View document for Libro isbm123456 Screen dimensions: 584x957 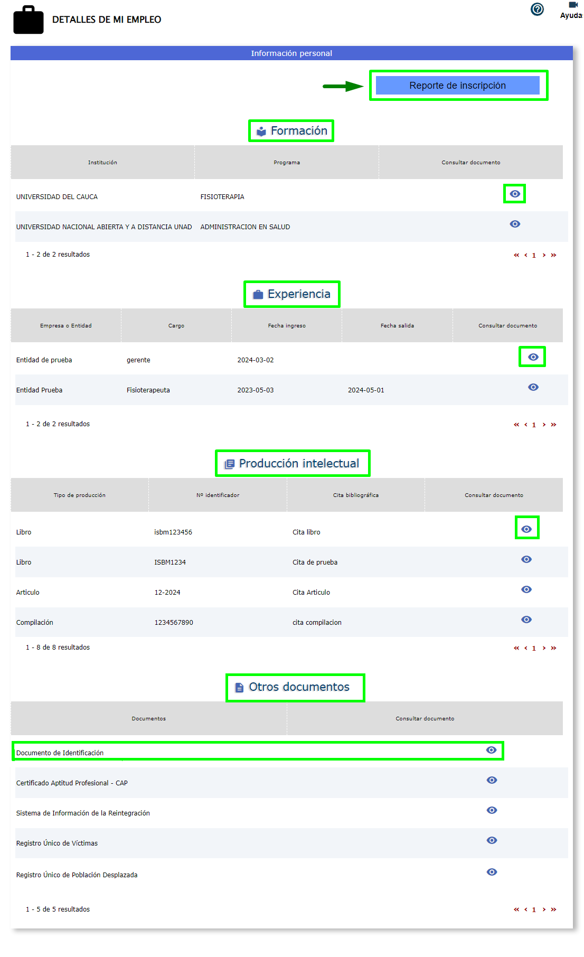[526, 529]
